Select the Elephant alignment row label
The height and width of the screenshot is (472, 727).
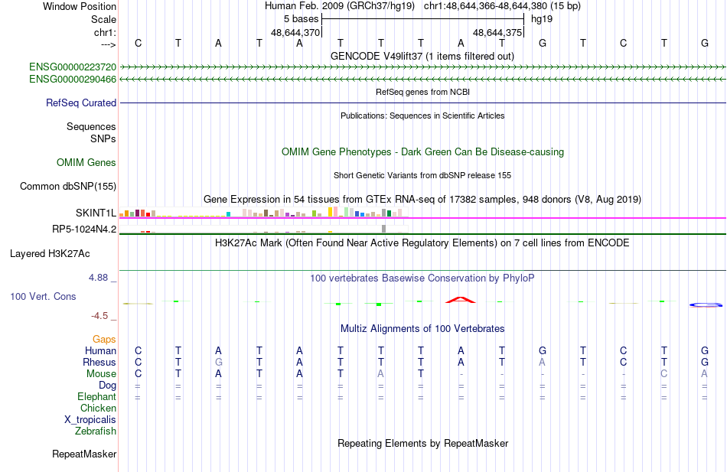tap(97, 397)
